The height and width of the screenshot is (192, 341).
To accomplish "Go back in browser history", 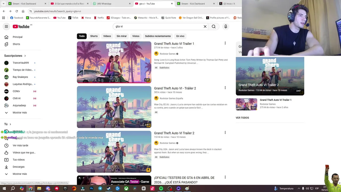I will 4,11.
